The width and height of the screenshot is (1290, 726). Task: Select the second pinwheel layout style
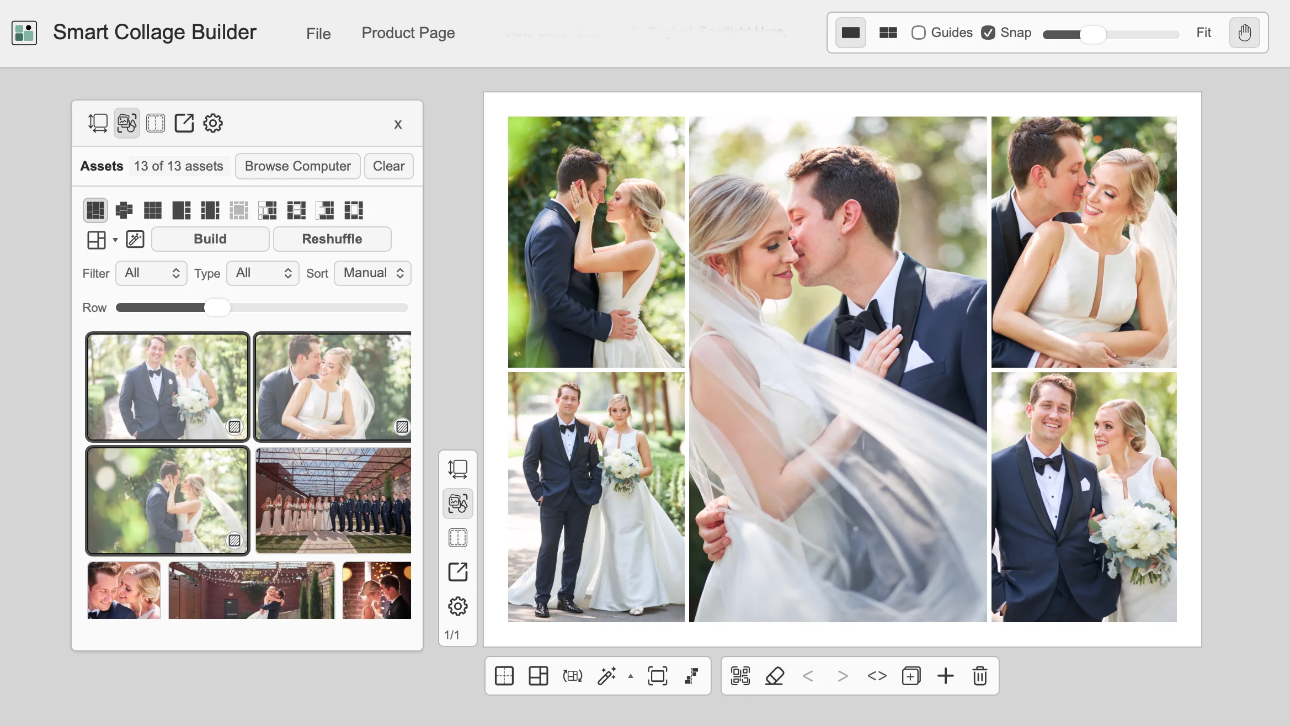[x=124, y=210]
